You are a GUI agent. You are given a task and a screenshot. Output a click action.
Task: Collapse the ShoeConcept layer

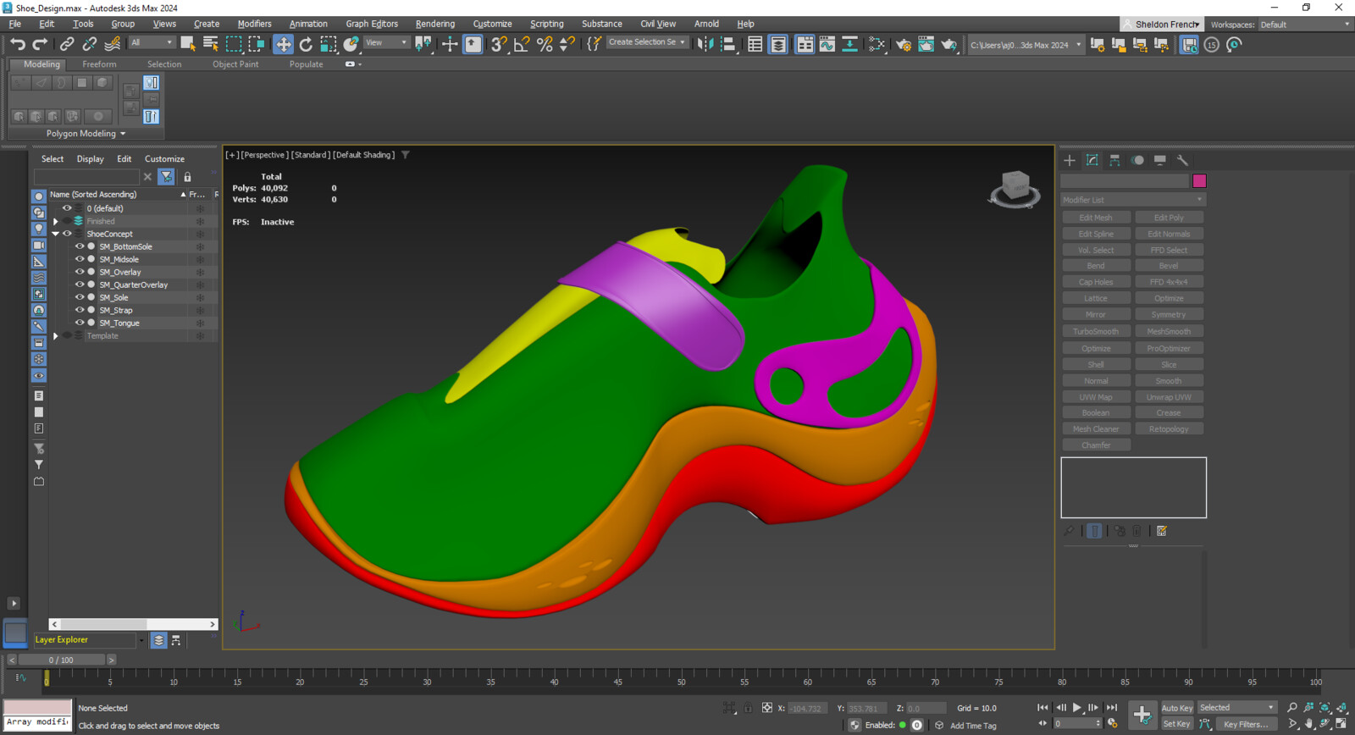pos(56,234)
